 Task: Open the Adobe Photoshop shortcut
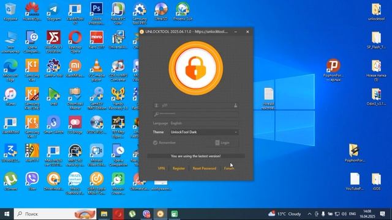[x=97, y=13]
